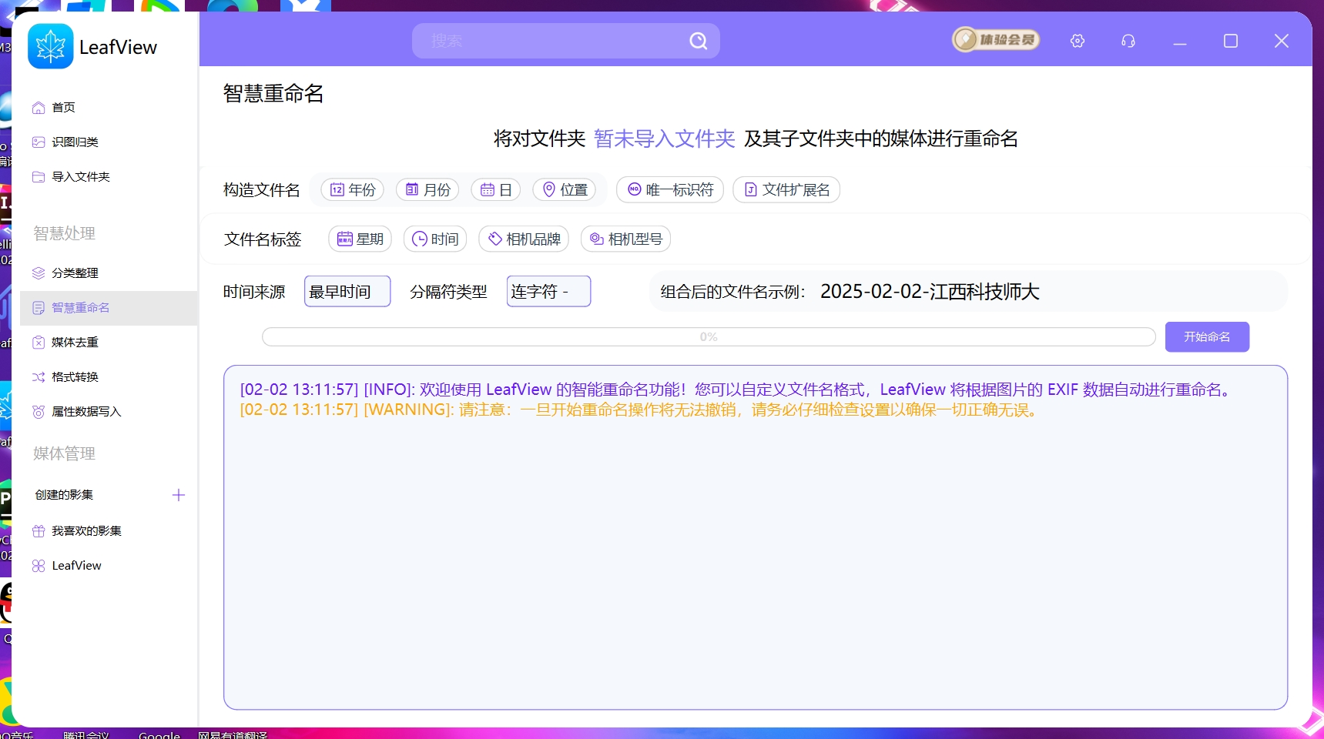Go to 识图归类 in sidebar

point(109,142)
